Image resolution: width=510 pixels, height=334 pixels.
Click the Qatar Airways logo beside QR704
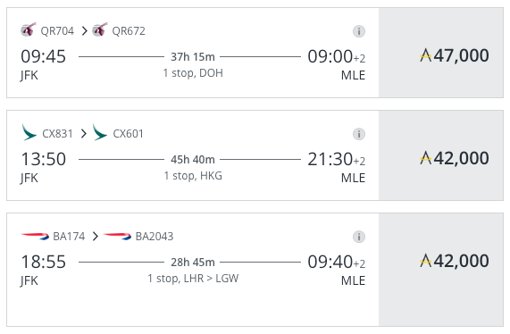tap(29, 30)
